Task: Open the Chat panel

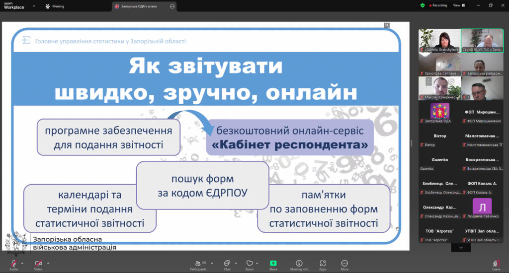Action: click(x=227, y=263)
